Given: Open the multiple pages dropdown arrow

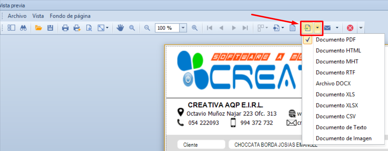Looking at the screenshot, I should [267, 28].
